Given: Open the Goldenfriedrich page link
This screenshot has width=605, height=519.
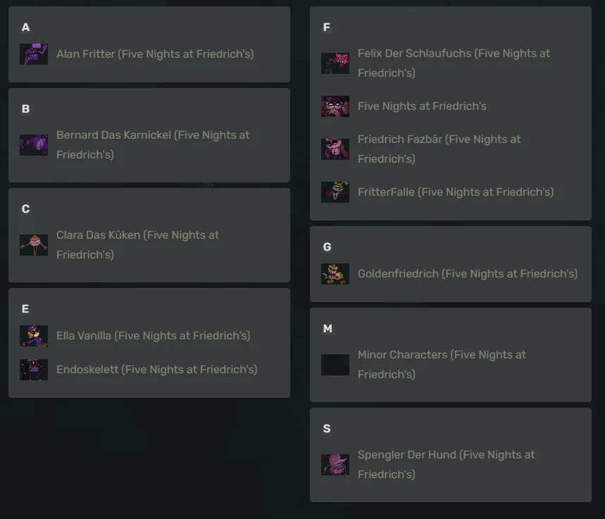Looking at the screenshot, I should click(468, 274).
